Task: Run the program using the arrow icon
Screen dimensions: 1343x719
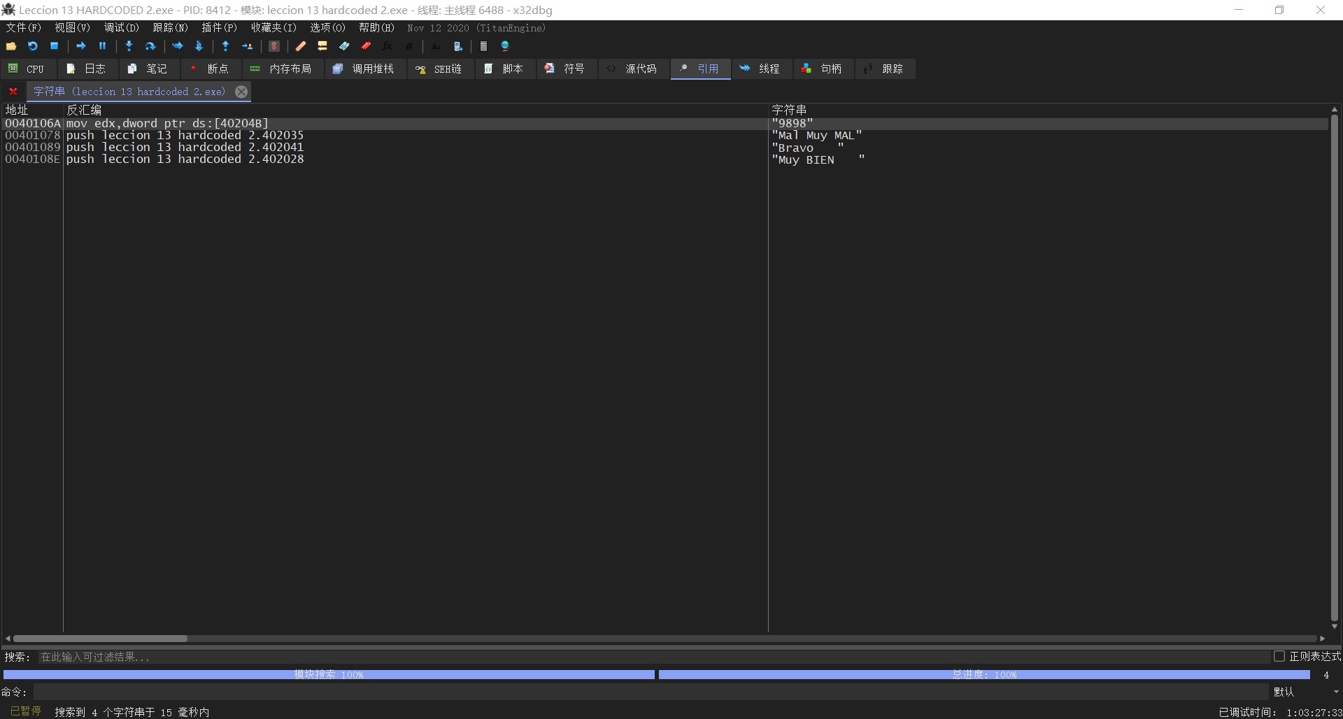Action: click(81, 46)
